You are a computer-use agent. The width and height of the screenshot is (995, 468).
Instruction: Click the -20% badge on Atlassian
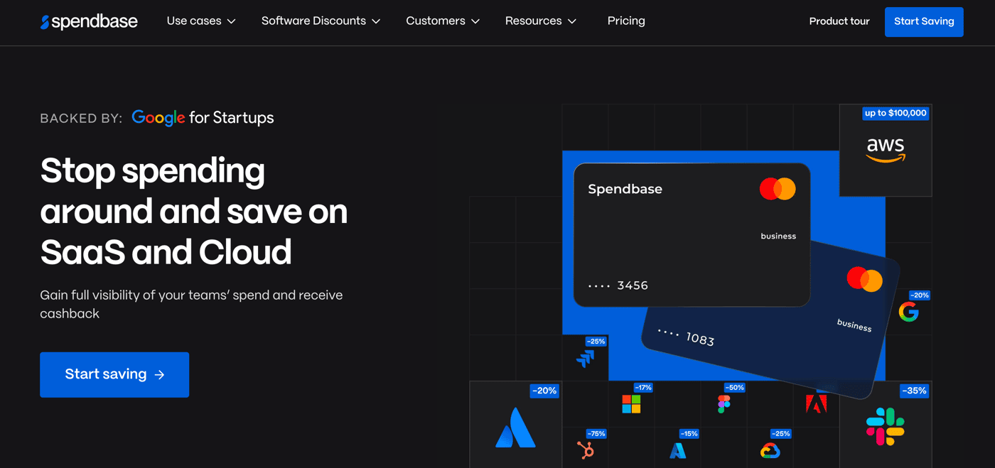point(544,391)
